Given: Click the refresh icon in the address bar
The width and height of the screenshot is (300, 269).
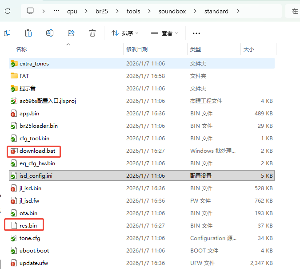Looking at the screenshot, I should point(8,11).
